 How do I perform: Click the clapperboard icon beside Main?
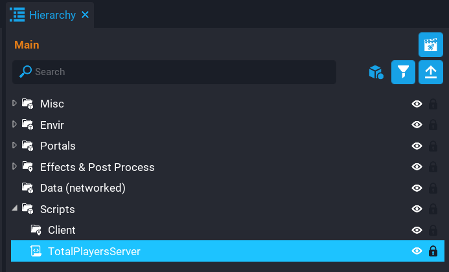pyautogui.click(x=430, y=45)
